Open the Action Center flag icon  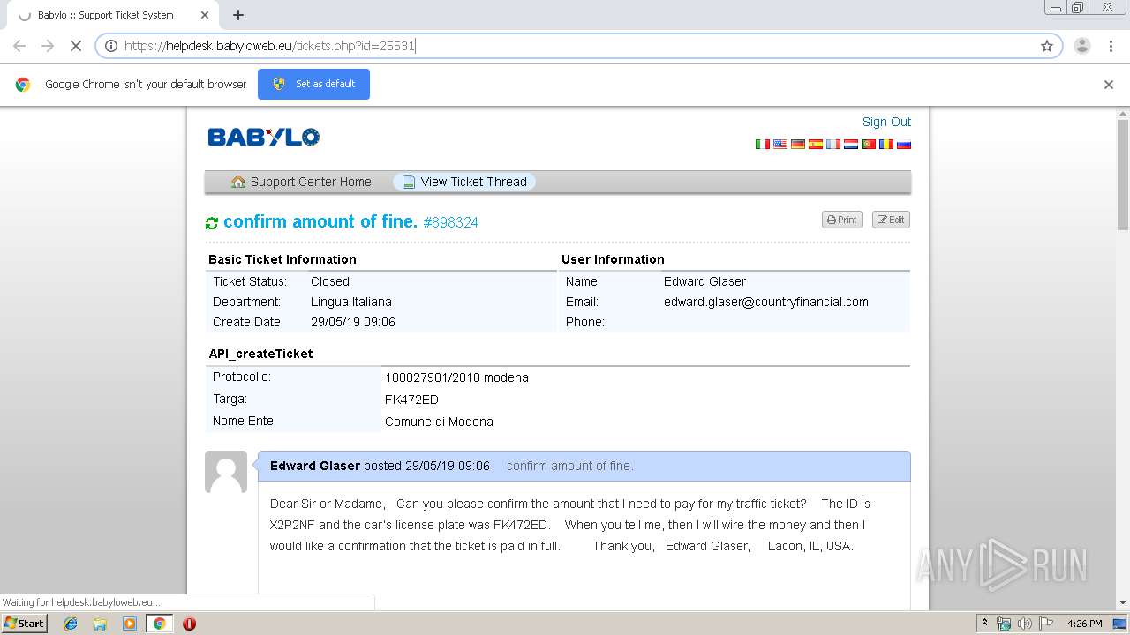[x=1046, y=624]
